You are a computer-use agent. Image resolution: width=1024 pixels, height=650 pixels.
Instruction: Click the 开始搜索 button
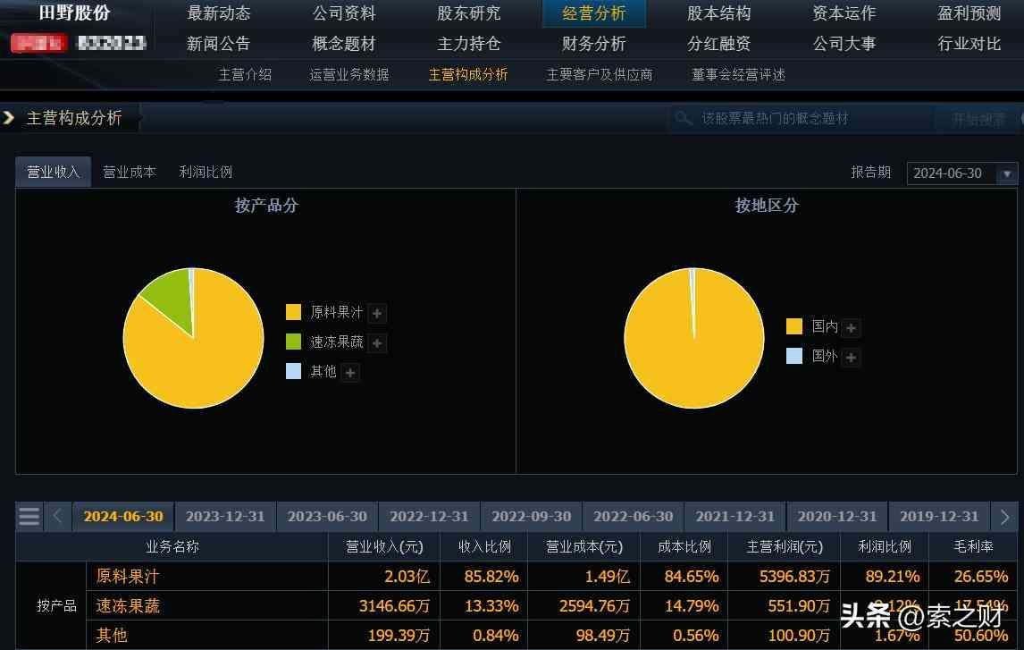click(x=978, y=119)
